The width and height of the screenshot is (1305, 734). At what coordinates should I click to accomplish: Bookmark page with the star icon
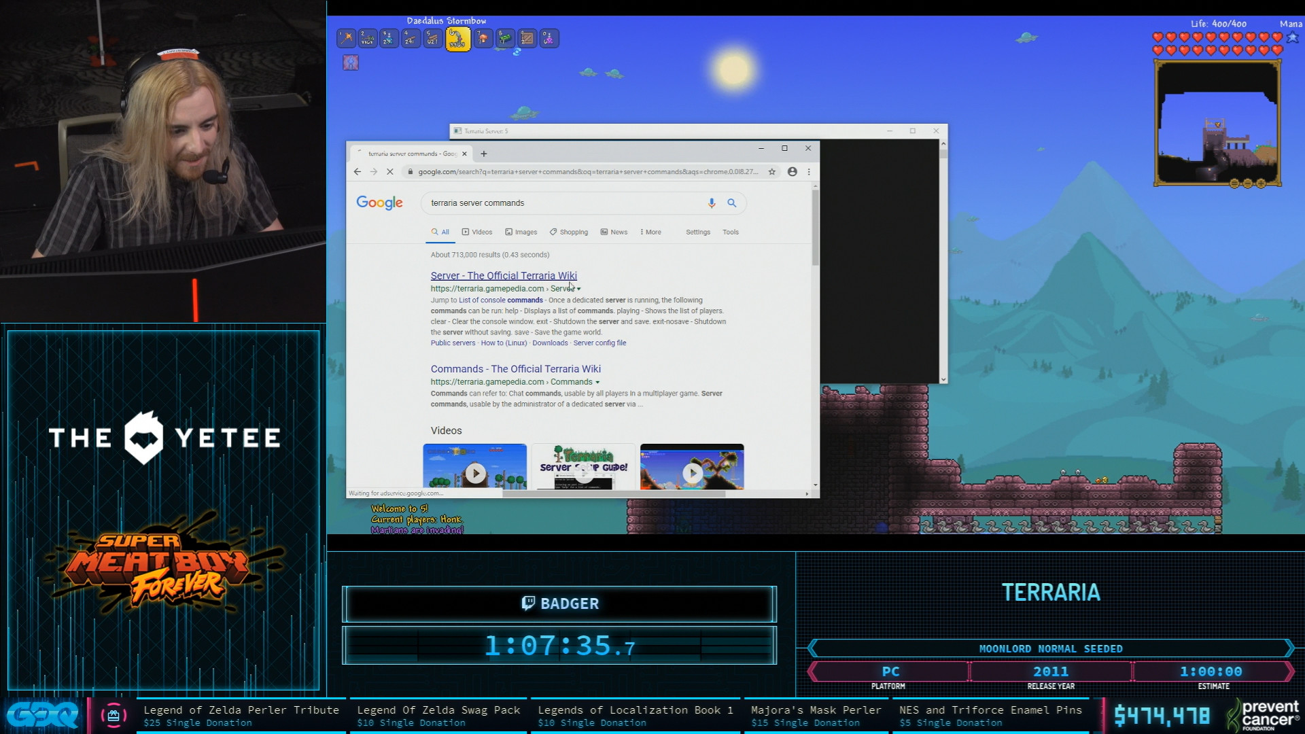point(772,172)
